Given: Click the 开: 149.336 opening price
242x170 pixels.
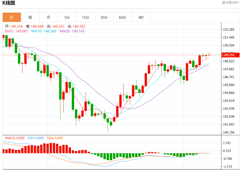Looking at the screenshot, I should tap(14, 26).
